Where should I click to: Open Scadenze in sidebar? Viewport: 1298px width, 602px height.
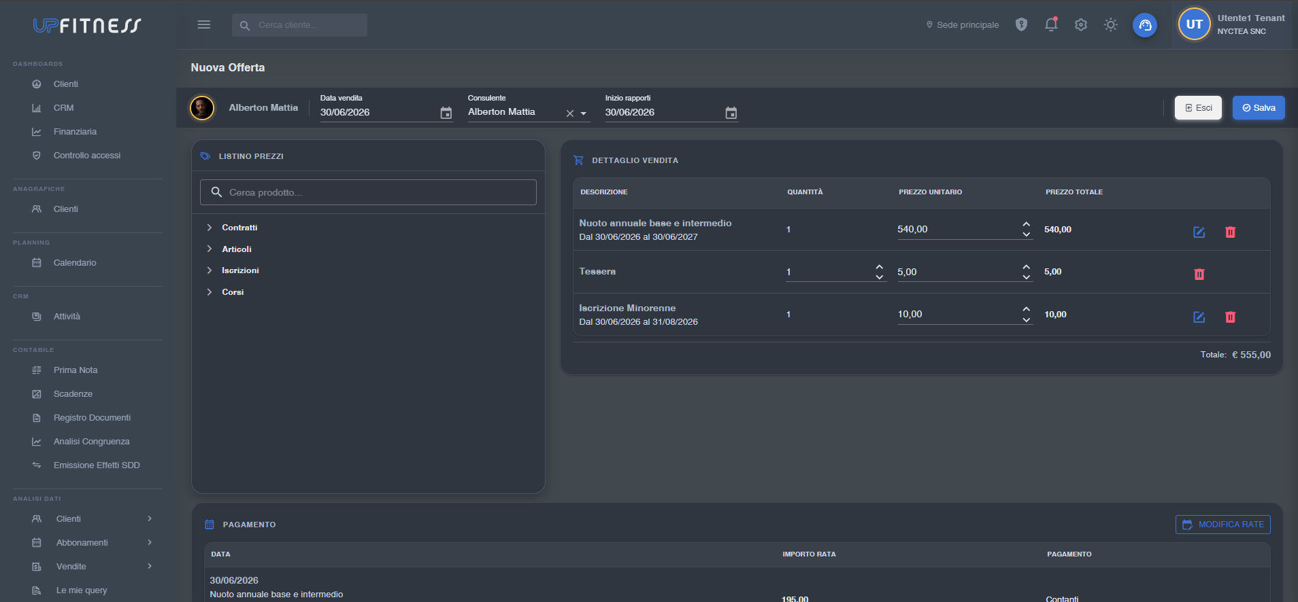[73, 394]
